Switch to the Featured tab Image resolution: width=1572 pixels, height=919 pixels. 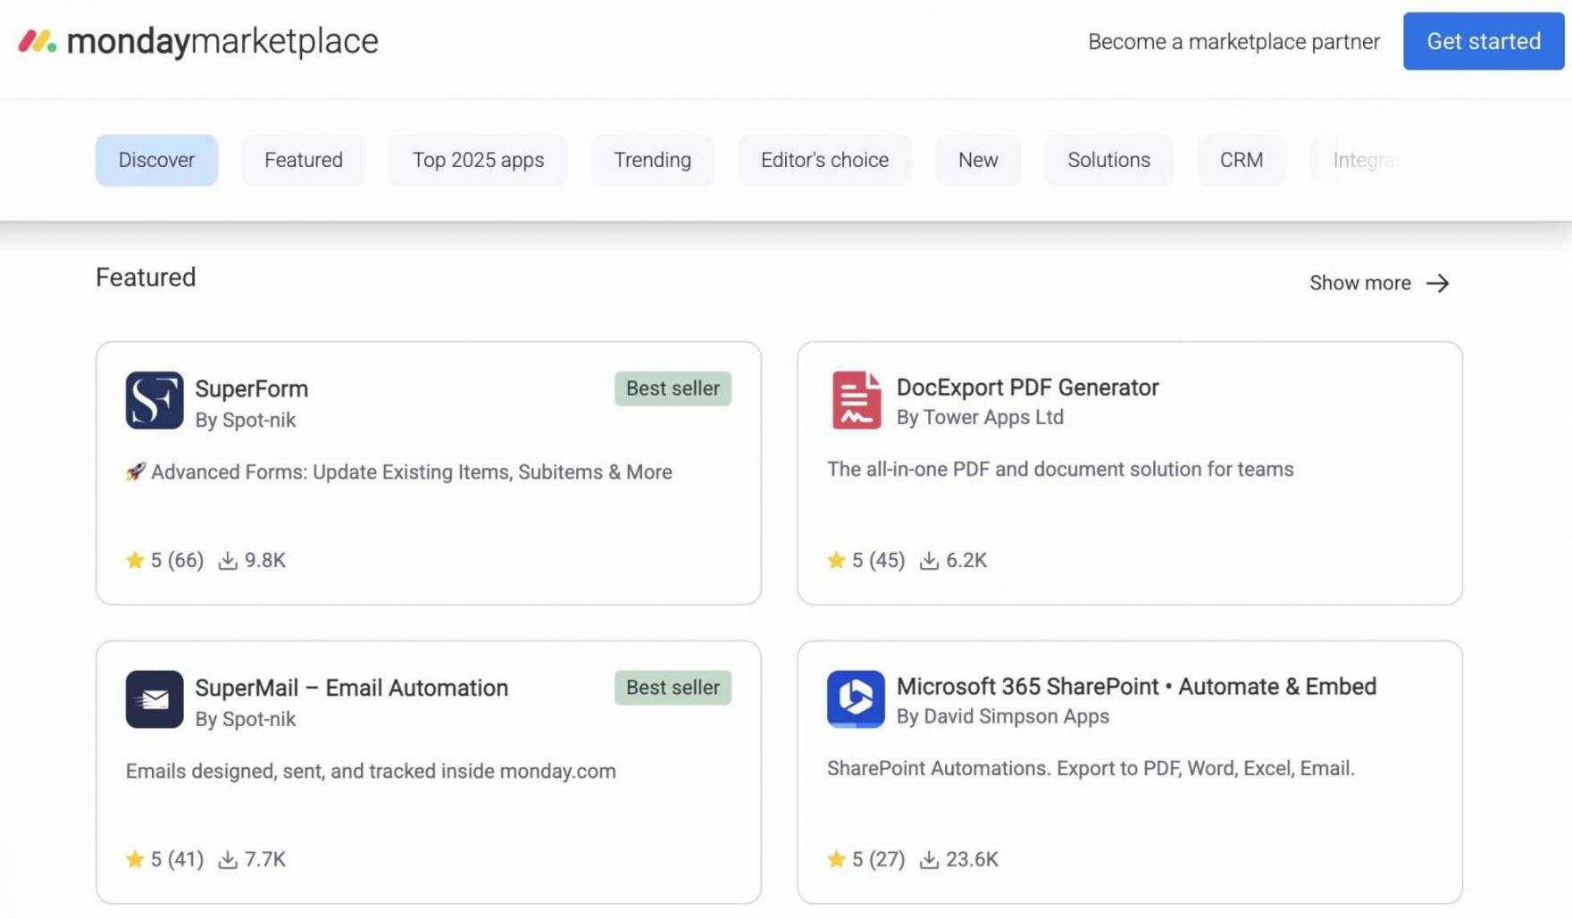point(304,160)
